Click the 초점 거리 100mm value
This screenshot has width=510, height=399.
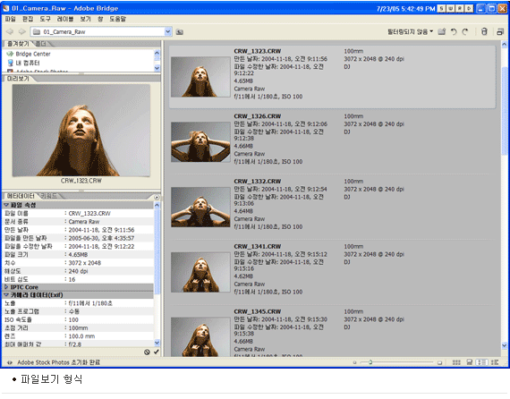(x=78, y=327)
